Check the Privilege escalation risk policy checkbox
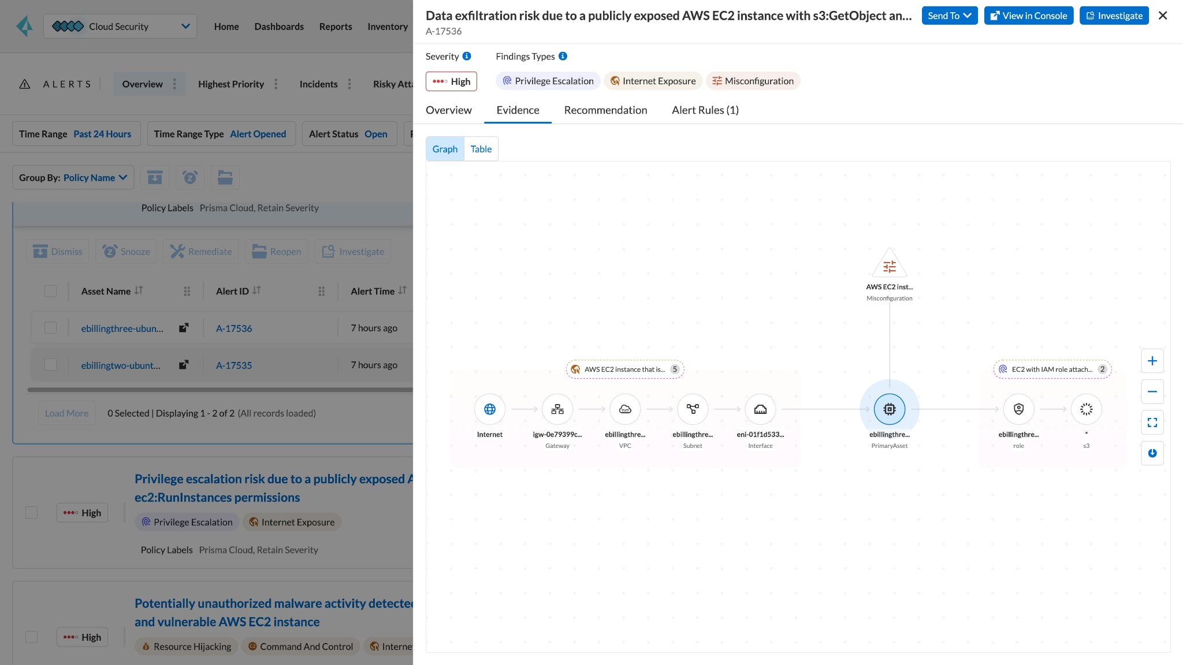This screenshot has width=1183, height=665. [x=32, y=513]
